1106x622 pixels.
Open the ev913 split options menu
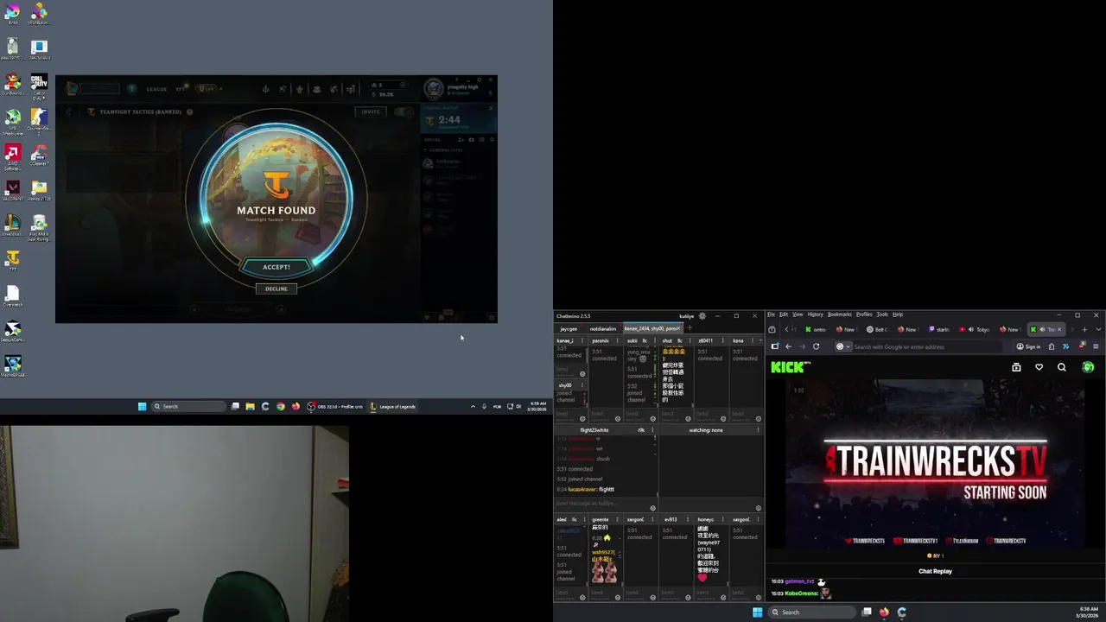tap(688, 519)
